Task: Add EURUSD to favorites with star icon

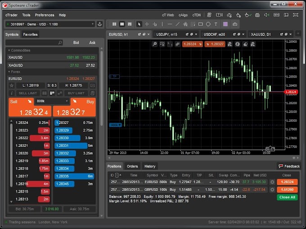Action: 12,85
